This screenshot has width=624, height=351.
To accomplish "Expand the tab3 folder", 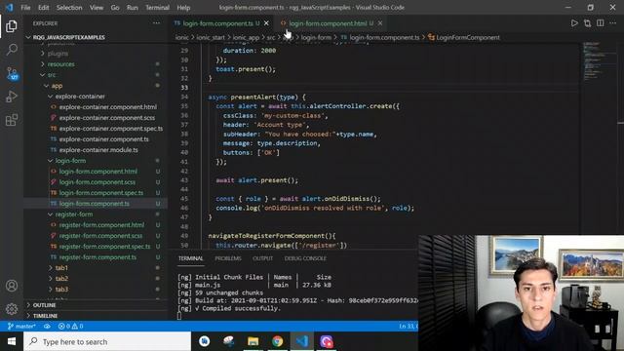I will [x=96, y=290].
